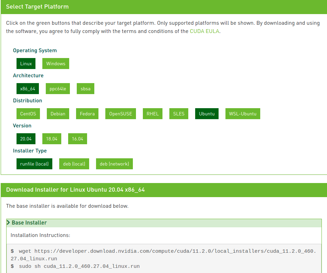The image size is (327, 273).
Task: Open the CUDA EULA link
Action: click(204, 31)
